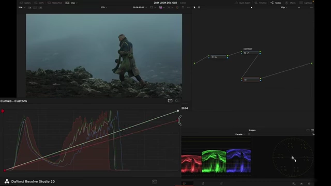
Task: Click the 20:04 timecode label
Action: pos(185,108)
